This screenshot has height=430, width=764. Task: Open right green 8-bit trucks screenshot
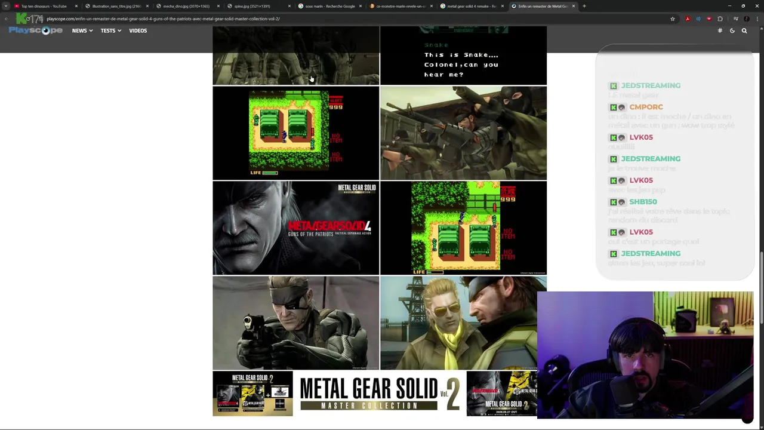463,228
